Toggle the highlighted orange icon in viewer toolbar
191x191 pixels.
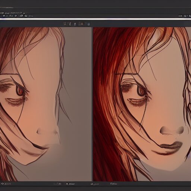[x=82, y=24]
